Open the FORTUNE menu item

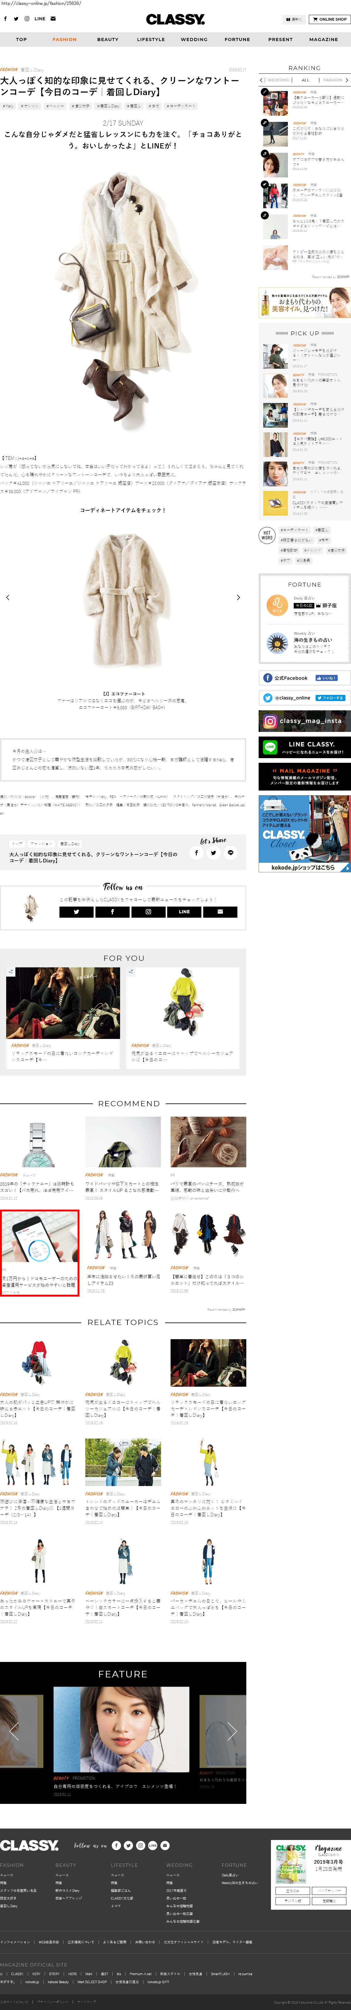click(x=237, y=39)
